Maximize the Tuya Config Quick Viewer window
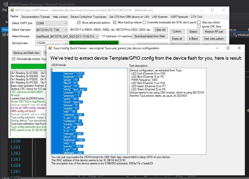This screenshot has height=179, width=249. [228, 48]
